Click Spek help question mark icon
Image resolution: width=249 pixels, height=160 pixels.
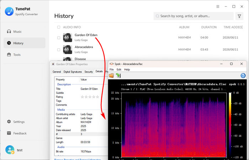[x=243, y=75]
